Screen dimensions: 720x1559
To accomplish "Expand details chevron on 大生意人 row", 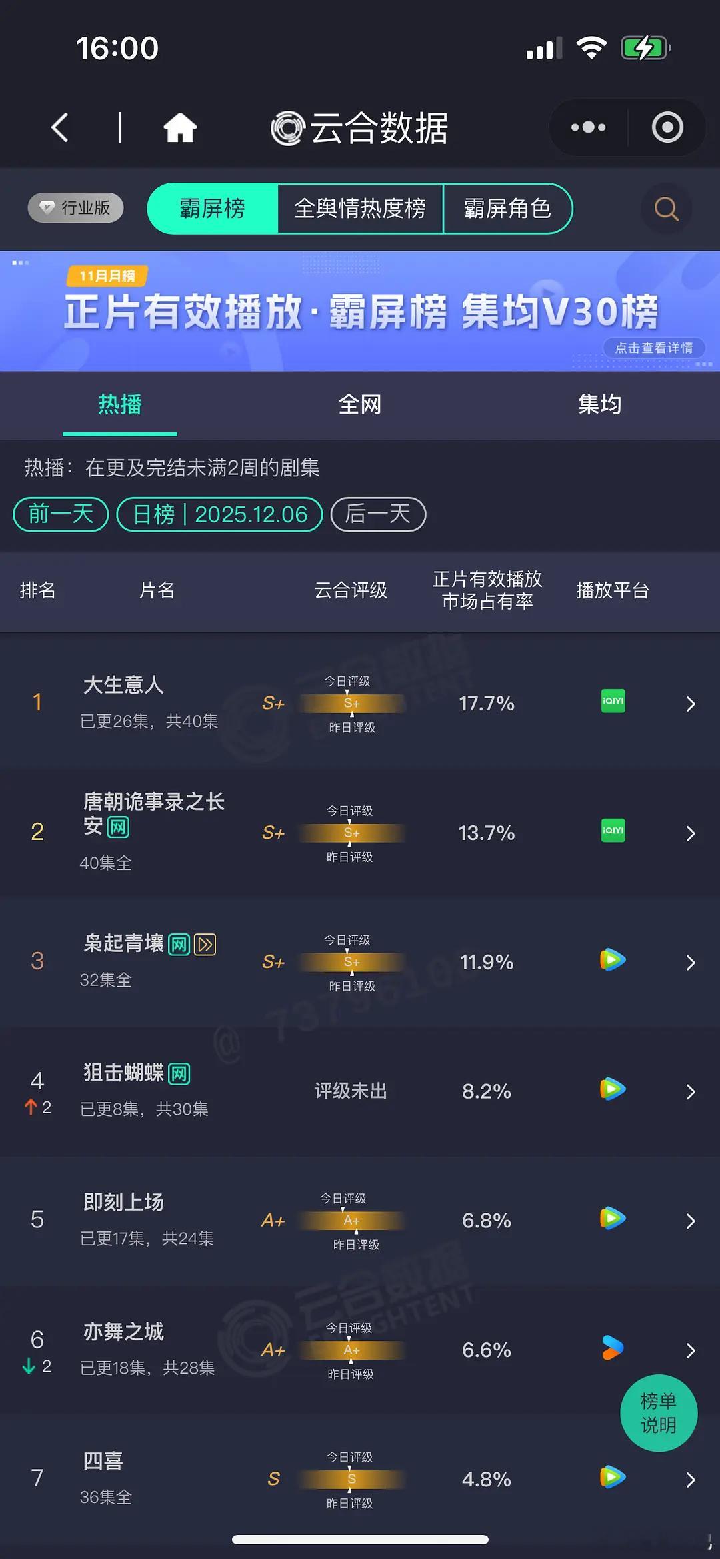I will [691, 704].
